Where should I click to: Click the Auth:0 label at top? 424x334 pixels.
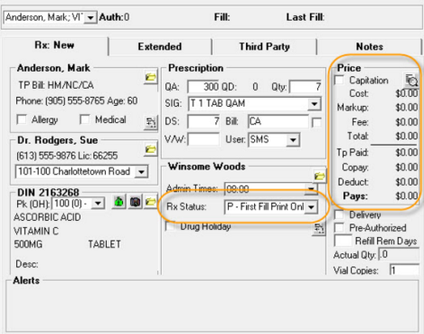(x=114, y=17)
